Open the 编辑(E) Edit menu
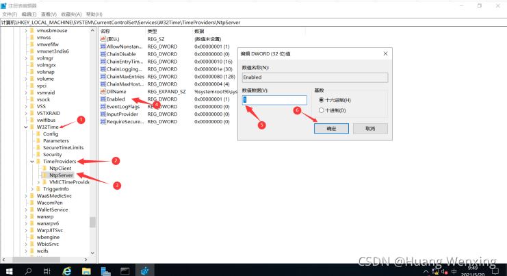The image size is (507, 276). [29, 14]
